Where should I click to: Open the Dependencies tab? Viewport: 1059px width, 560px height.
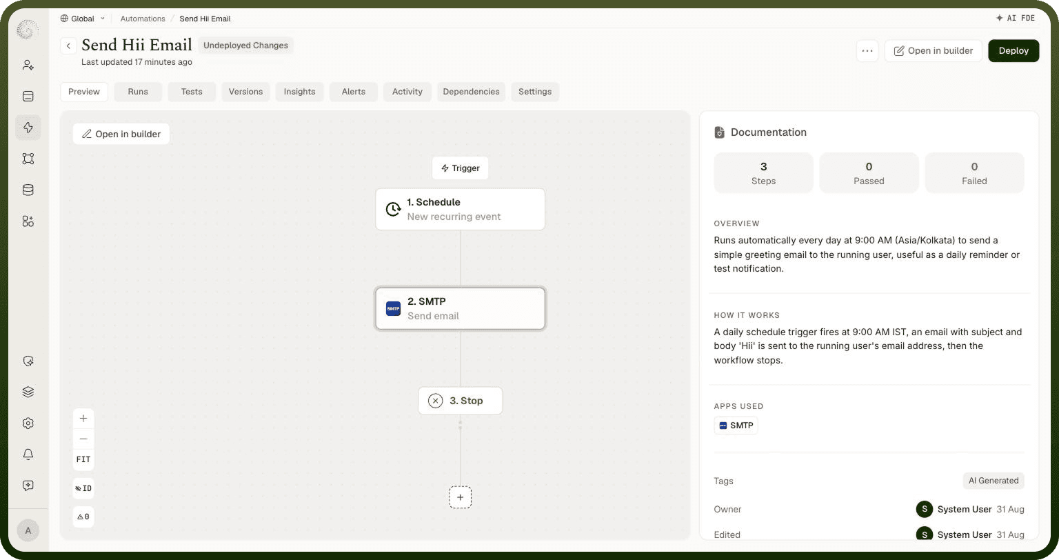point(471,92)
